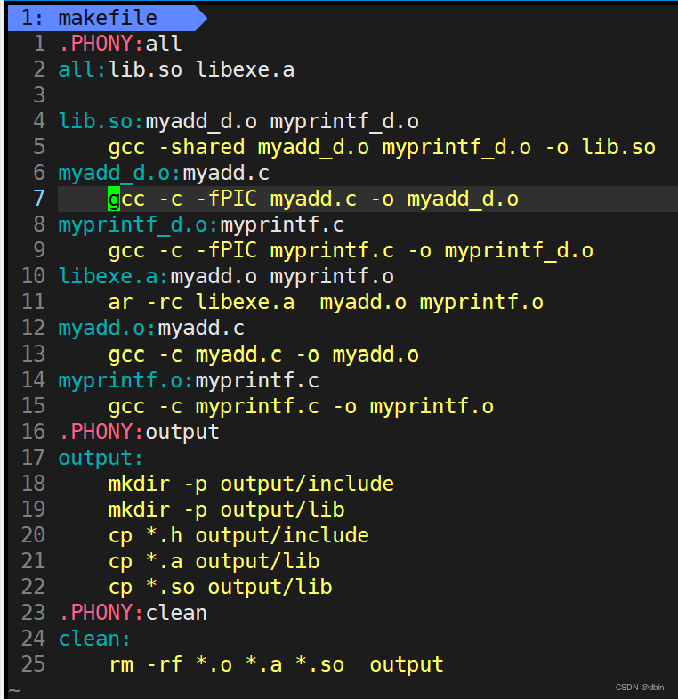Click line number 7 in the gutter
The width and height of the screenshot is (678, 700).
39,199
